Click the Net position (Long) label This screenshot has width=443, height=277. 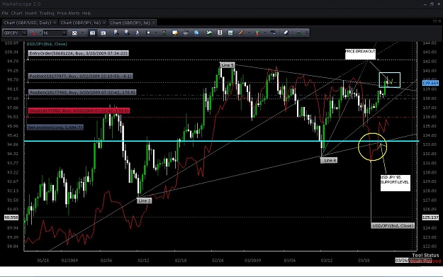pyautogui.click(x=55, y=128)
